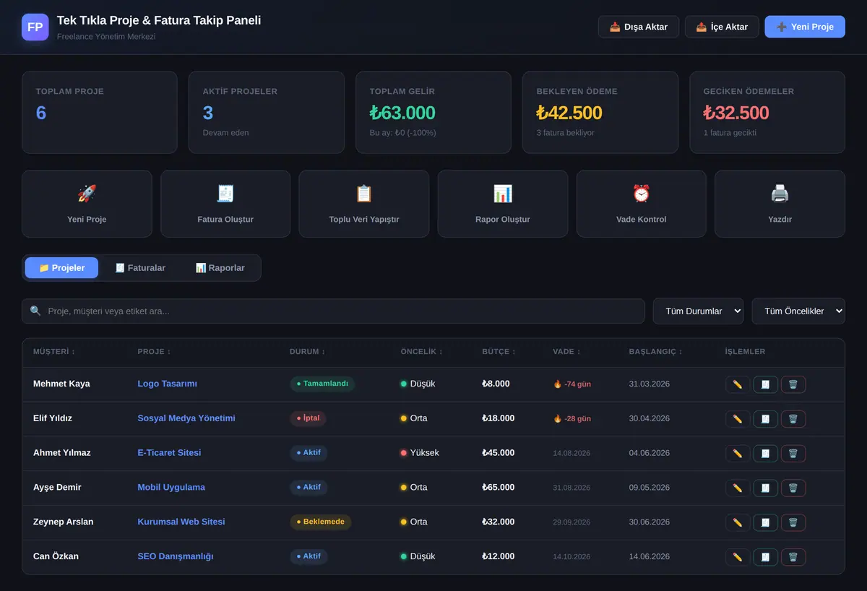Delete the SEO Danışmanlığı project
Image resolution: width=867 pixels, height=591 pixels.
point(793,557)
